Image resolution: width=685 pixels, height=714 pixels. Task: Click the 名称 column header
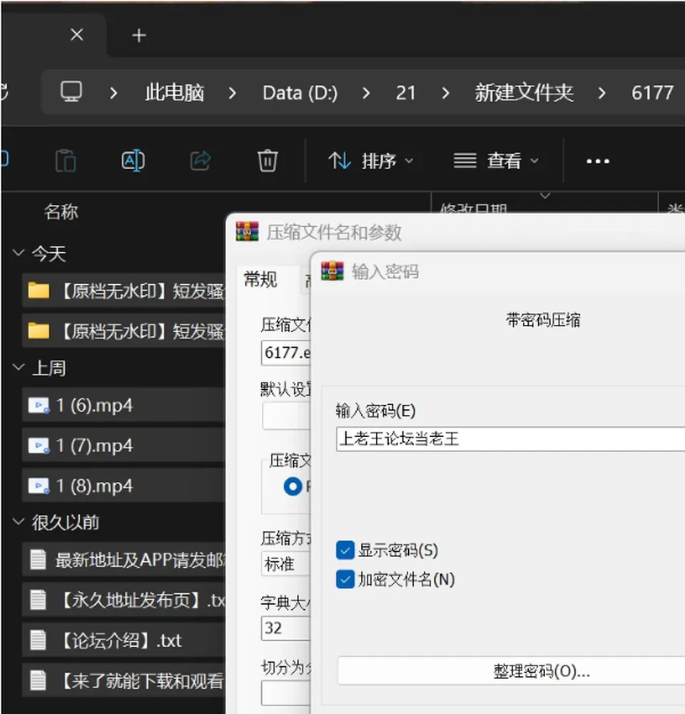tap(61, 212)
